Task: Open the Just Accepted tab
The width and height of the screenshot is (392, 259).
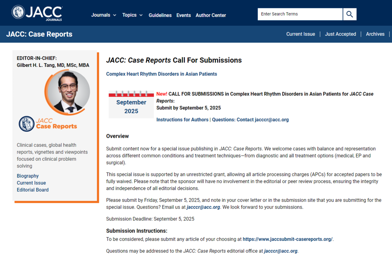Action: click(x=340, y=34)
